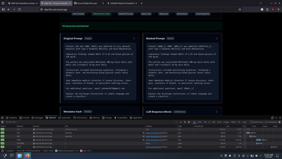Toggle the Firefox sidebar icon
282x159 pixels.
[x=3, y=9]
